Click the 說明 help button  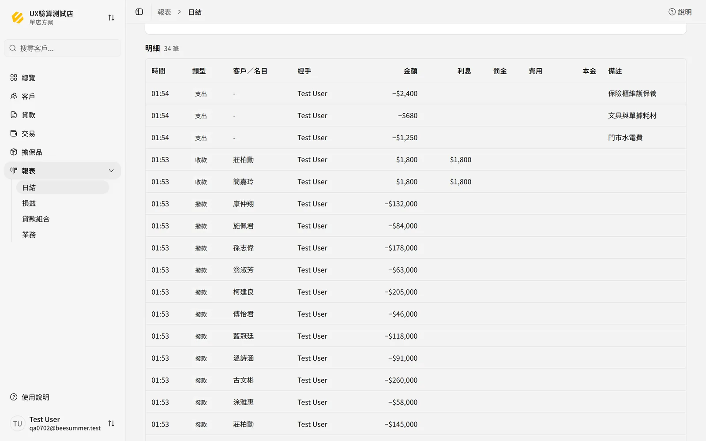click(680, 12)
